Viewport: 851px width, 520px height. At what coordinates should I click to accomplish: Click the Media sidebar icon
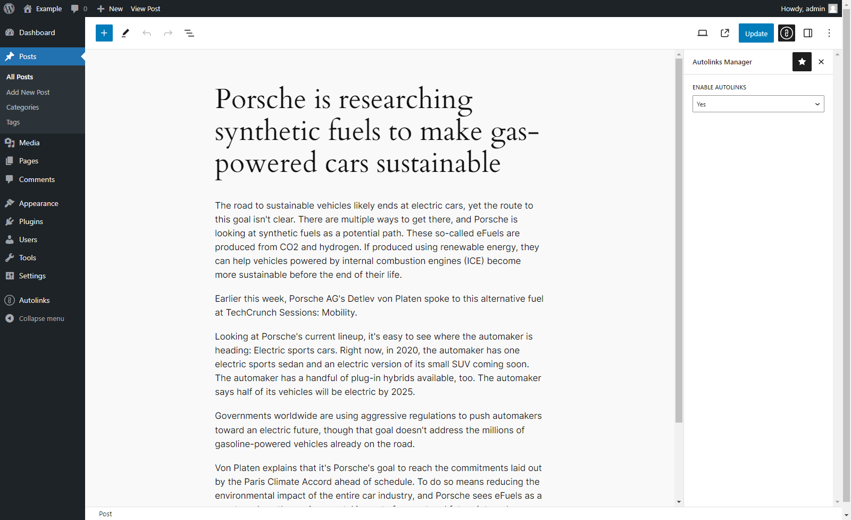click(x=10, y=143)
